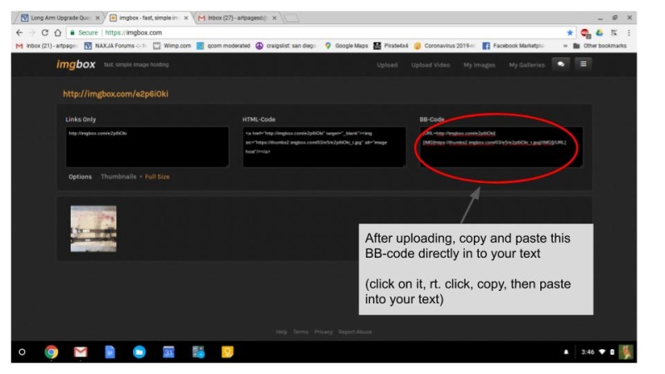Open the Wimp.com bookmark
Image resolution: width=665 pixels, height=374 pixels.
tap(172, 46)
